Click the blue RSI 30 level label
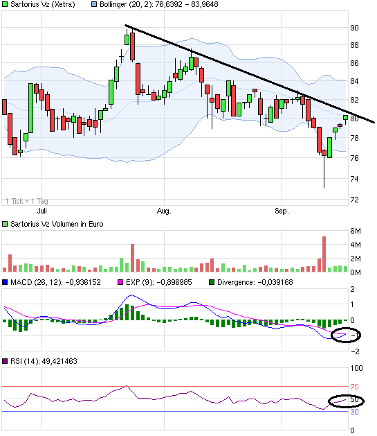This screenshot has width=377, height=436. point(354,412)
